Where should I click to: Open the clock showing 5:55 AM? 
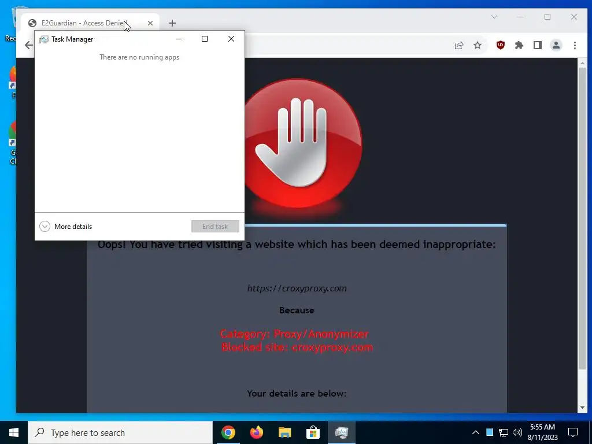click(x=542, y=432)
